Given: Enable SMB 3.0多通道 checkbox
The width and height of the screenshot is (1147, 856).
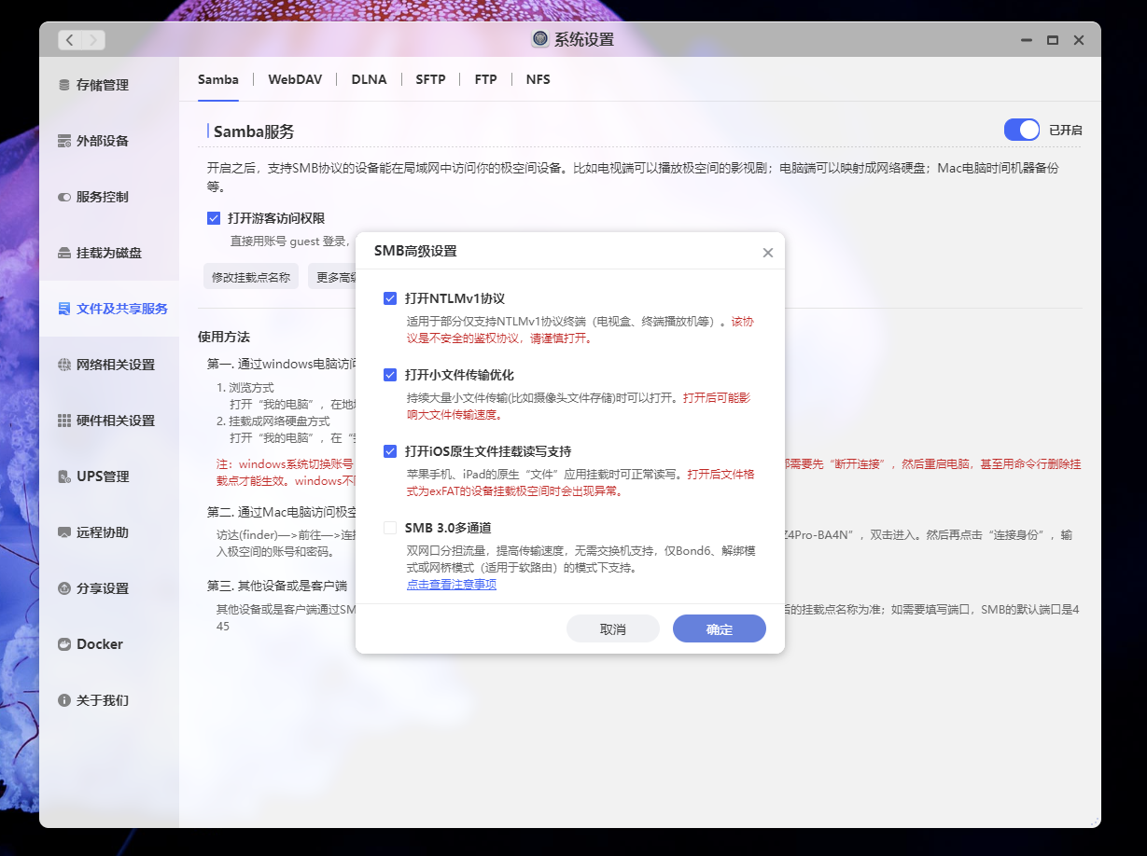Looking at the screenshot, I should pos(390,528).
